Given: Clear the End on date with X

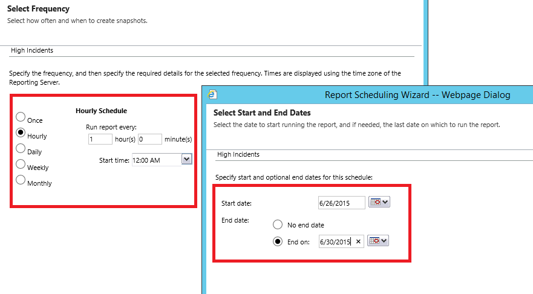Looking at the screenshot, I should (x=358, y=241).
